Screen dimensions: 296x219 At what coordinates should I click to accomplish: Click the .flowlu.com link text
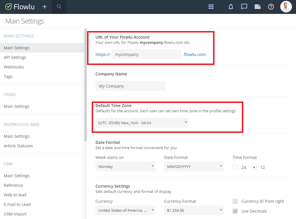[x=194, y=54]
